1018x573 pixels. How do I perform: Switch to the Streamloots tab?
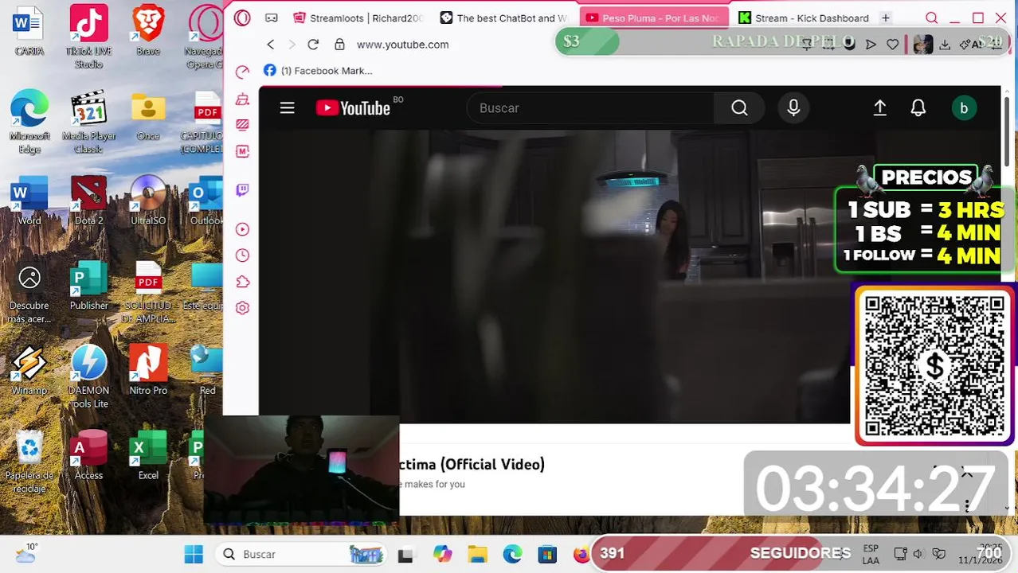pyautogui.click(x=358, y=18)
